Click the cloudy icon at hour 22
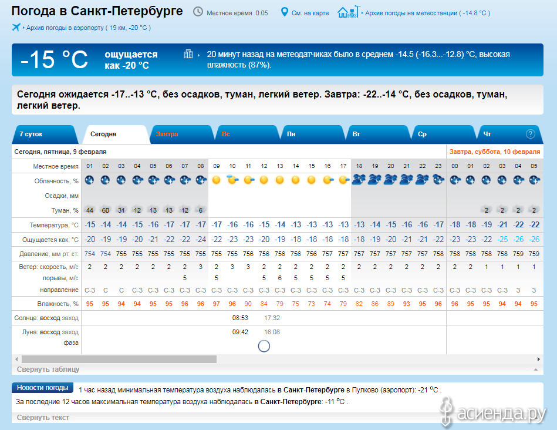The image size is (557, 430). [x=423, y=180]
